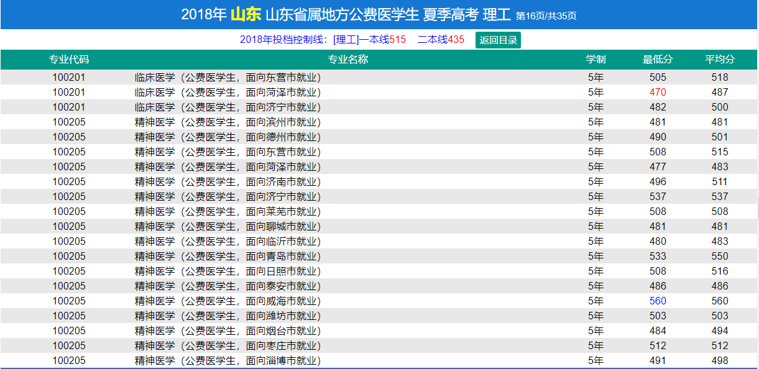This screenshot has height=369, width=759.
Task: Select 精神医学 row for 济南市
Action: point(228,182)
